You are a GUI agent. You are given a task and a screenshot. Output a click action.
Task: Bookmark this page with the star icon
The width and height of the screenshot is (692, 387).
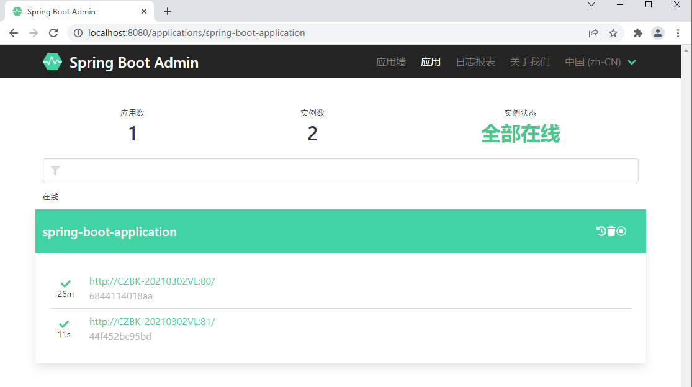coord(613,33)
